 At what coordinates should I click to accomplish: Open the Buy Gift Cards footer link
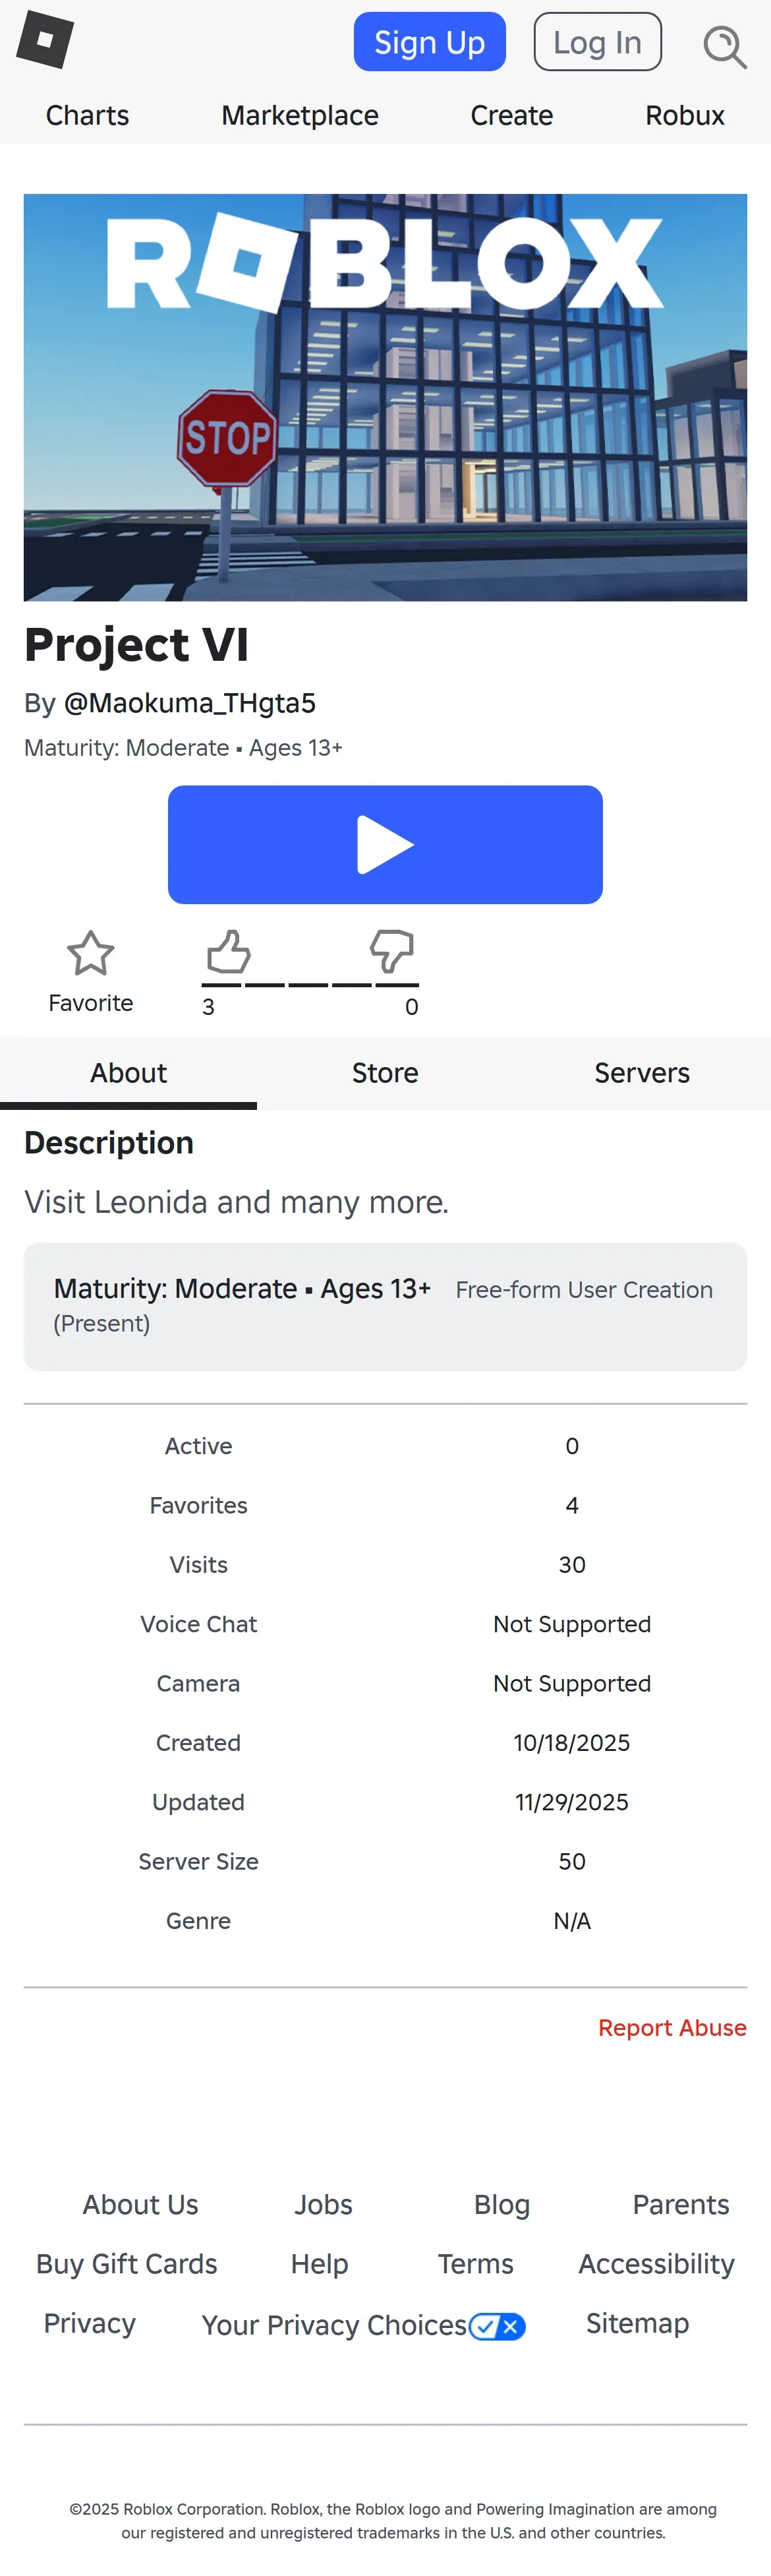[x=127, y=2264]
